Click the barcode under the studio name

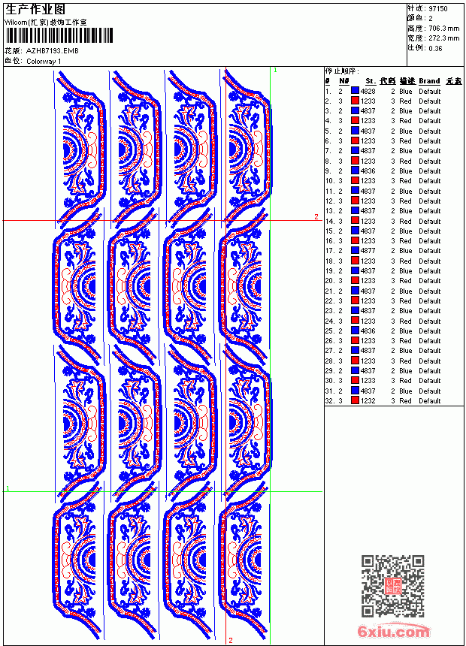pyautogui.click(x=59, y=35)
